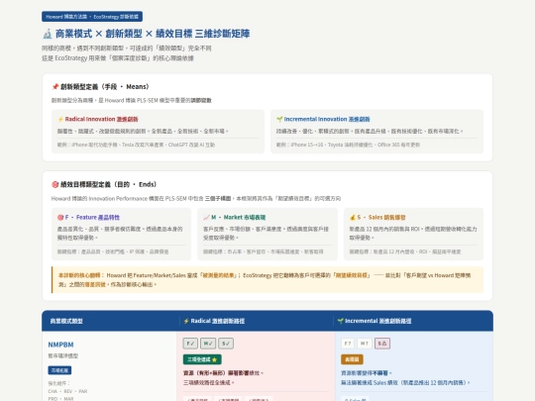Screen dimensions: 535x401
Task: Click the NMPBM business model name
Action: pos(60,345)
